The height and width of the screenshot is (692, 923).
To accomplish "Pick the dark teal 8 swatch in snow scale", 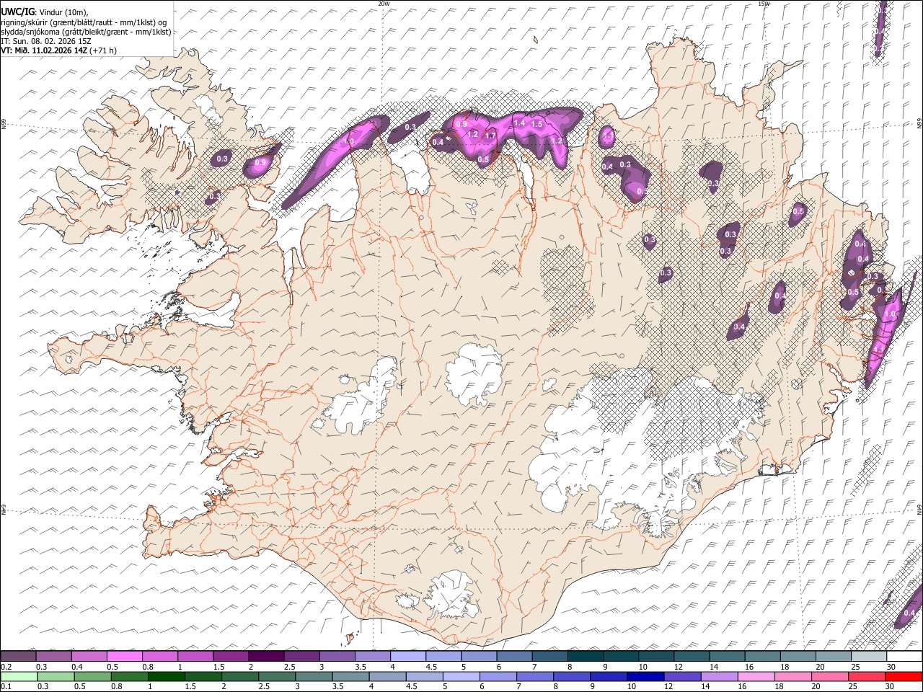I will pyautogui.click(x=586, y=657).
